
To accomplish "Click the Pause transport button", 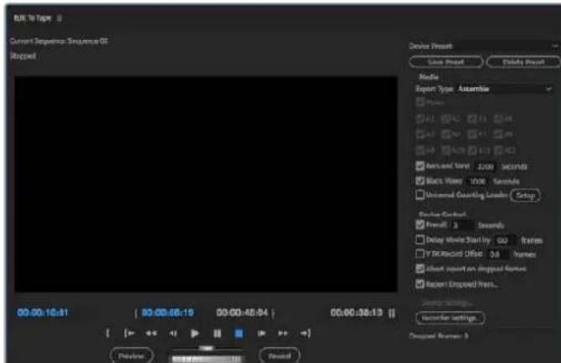I will click(x=217, y=334).
